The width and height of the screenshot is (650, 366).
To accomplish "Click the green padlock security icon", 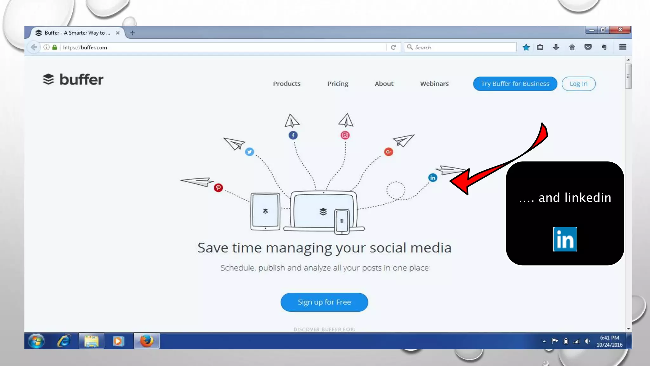I will (x=55, y=47).
